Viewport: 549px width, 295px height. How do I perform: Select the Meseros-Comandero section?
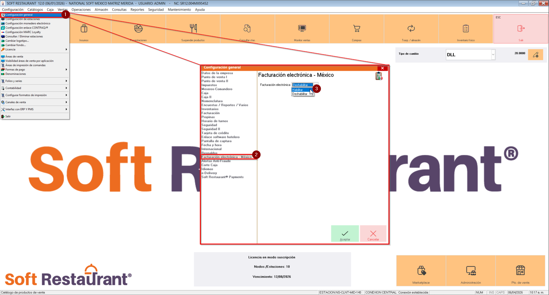(x=217, y=89)
